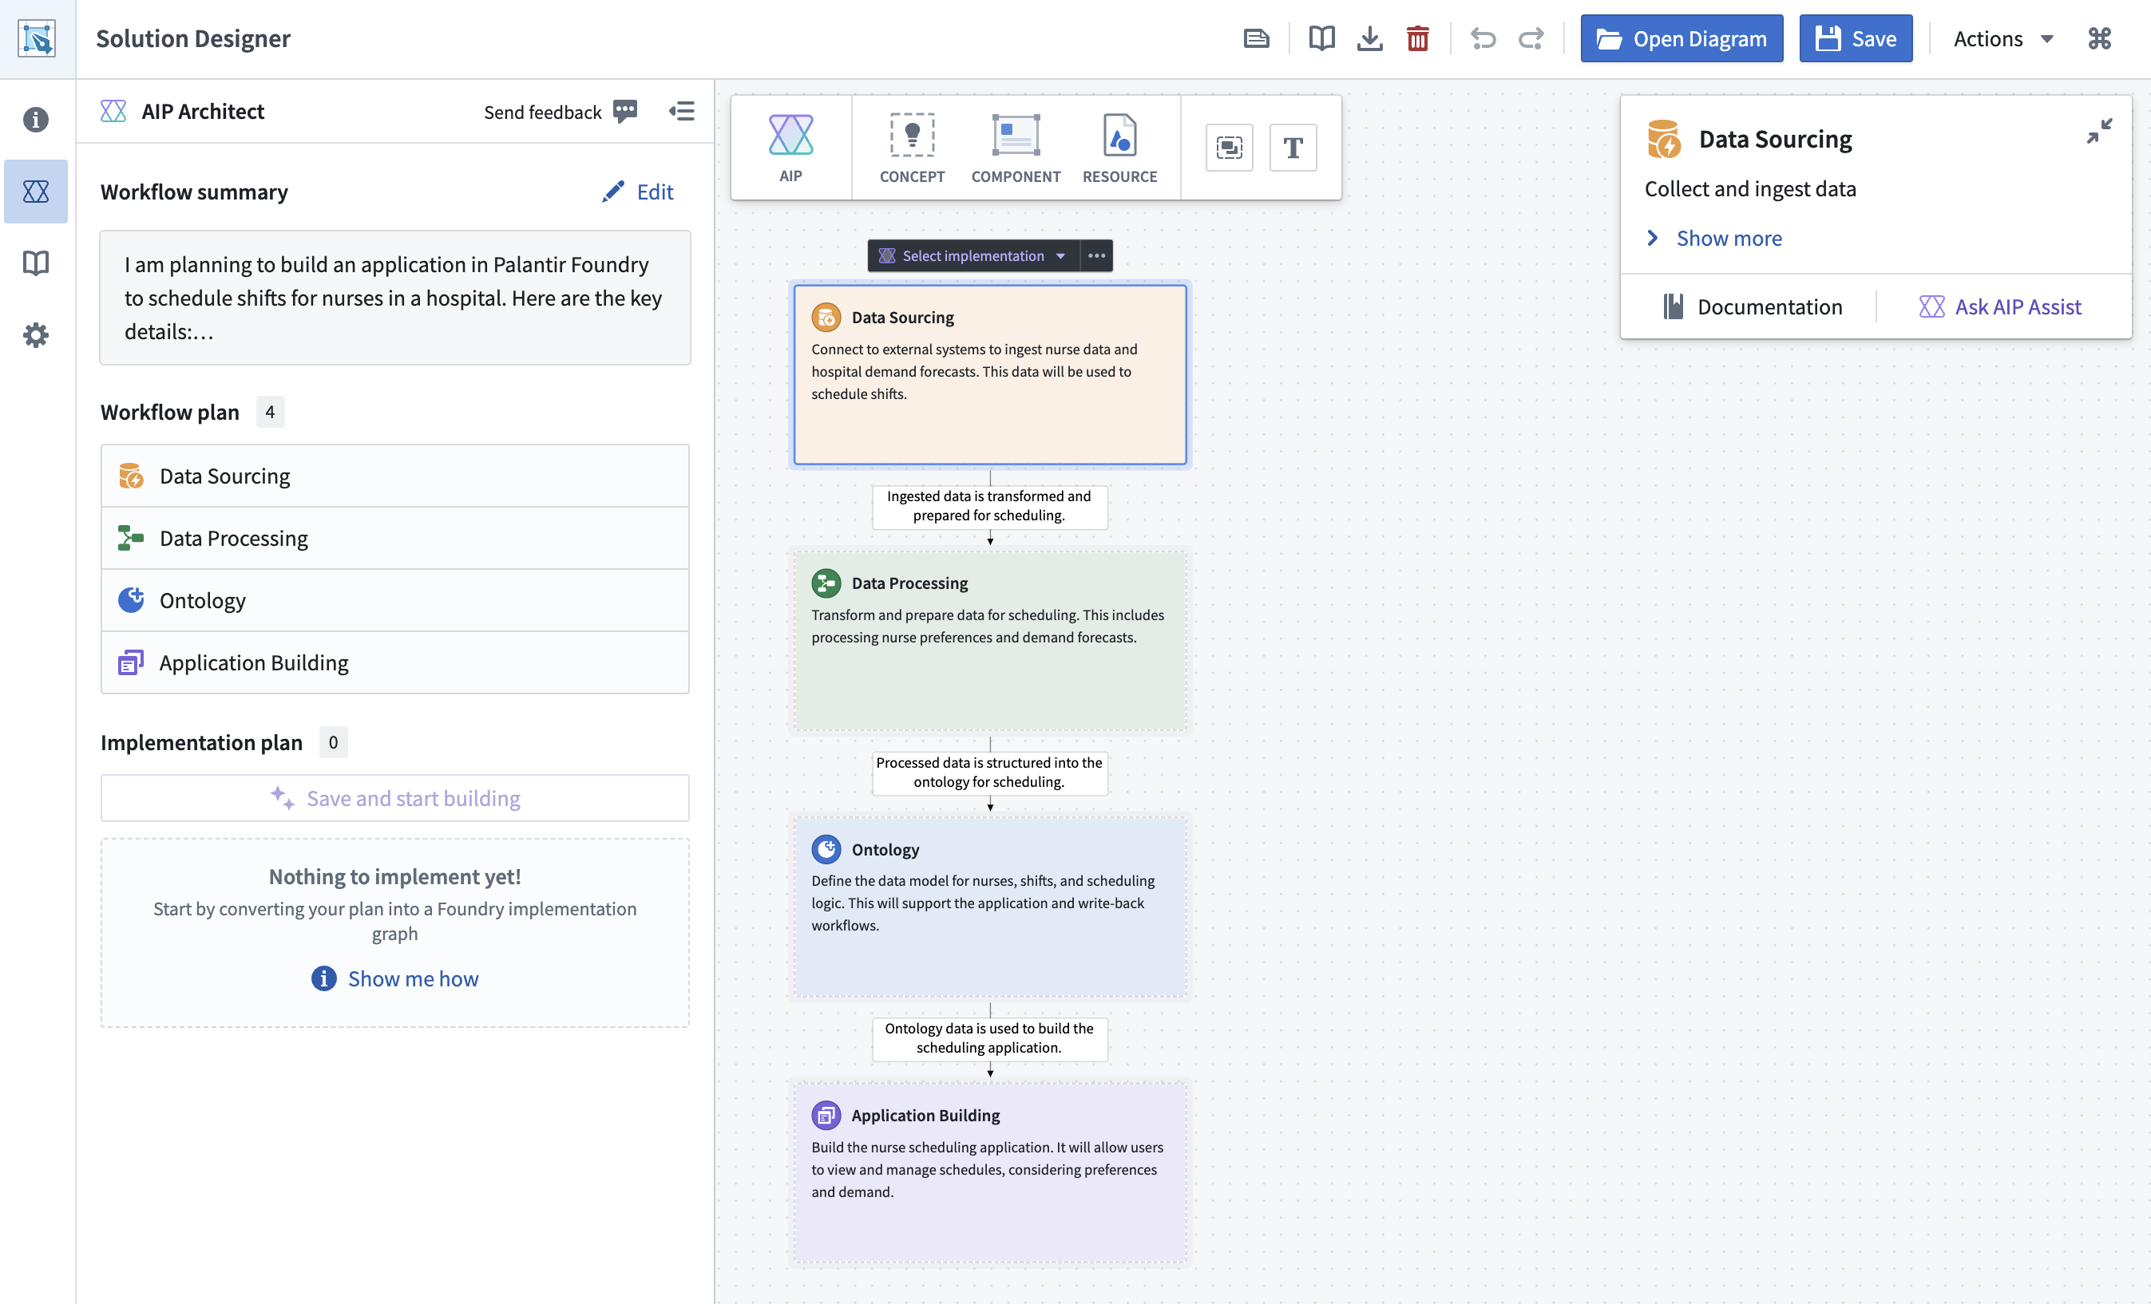The width and height of the screenshot is (2151, 1304).
Task: Click the Open Diagram button
Action: click(1682, 38)
